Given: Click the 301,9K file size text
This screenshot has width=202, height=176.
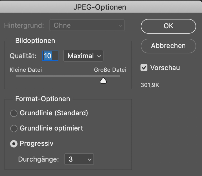Looking at the screenshot, I should (x=150, y=85).
